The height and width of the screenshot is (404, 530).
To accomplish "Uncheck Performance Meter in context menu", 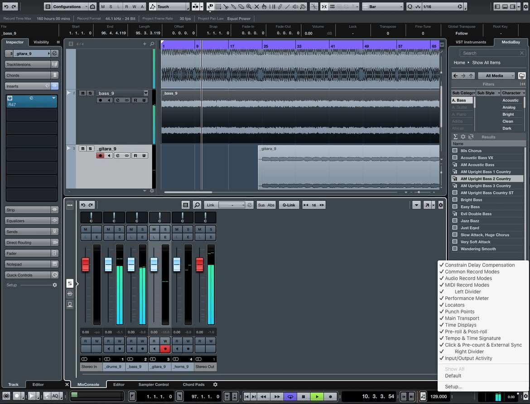I will pos(467,298).
